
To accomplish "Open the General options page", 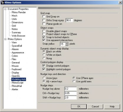I will 16,62.
